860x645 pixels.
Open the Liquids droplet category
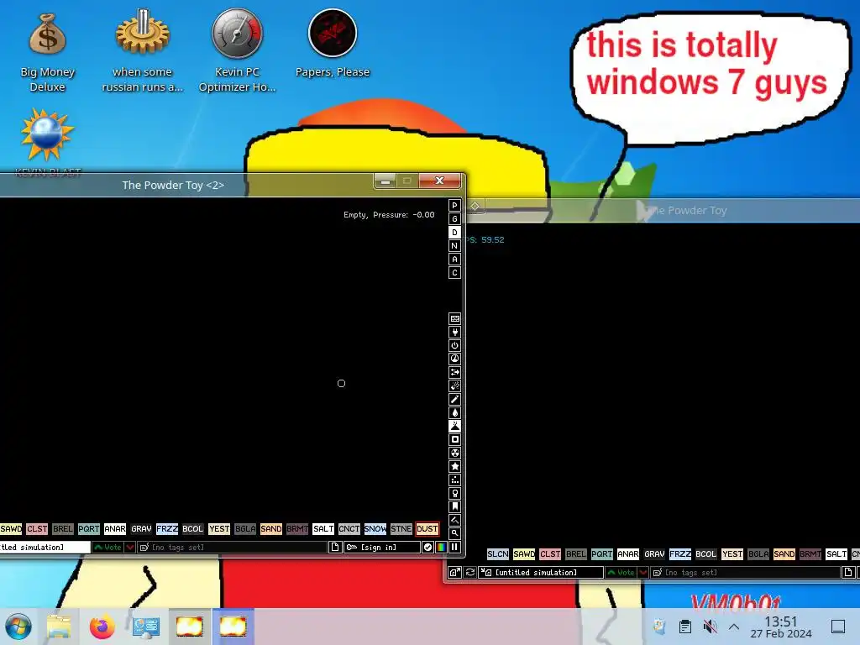coord(454,412)
